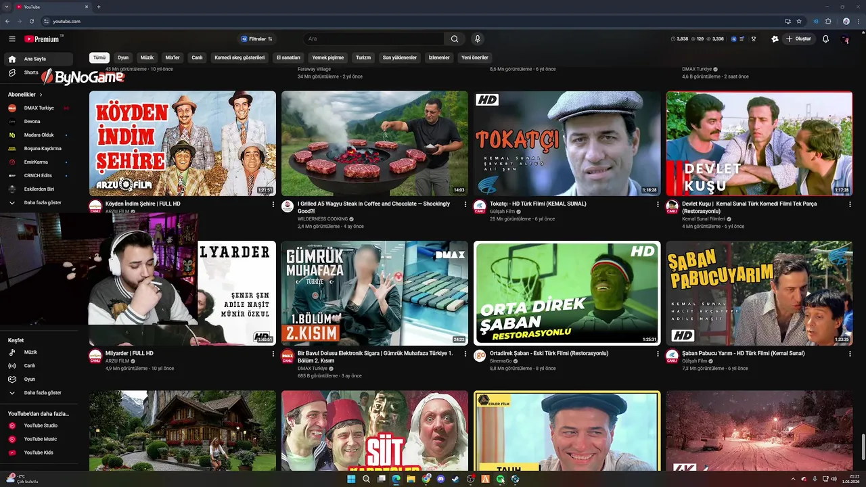Bookmark this page with the star icon

799,21
